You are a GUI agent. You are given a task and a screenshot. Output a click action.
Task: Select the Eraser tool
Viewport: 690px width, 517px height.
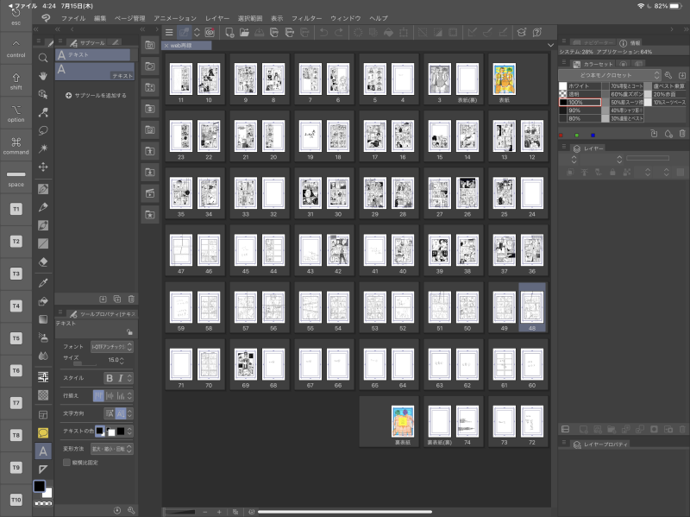(42, 262)
